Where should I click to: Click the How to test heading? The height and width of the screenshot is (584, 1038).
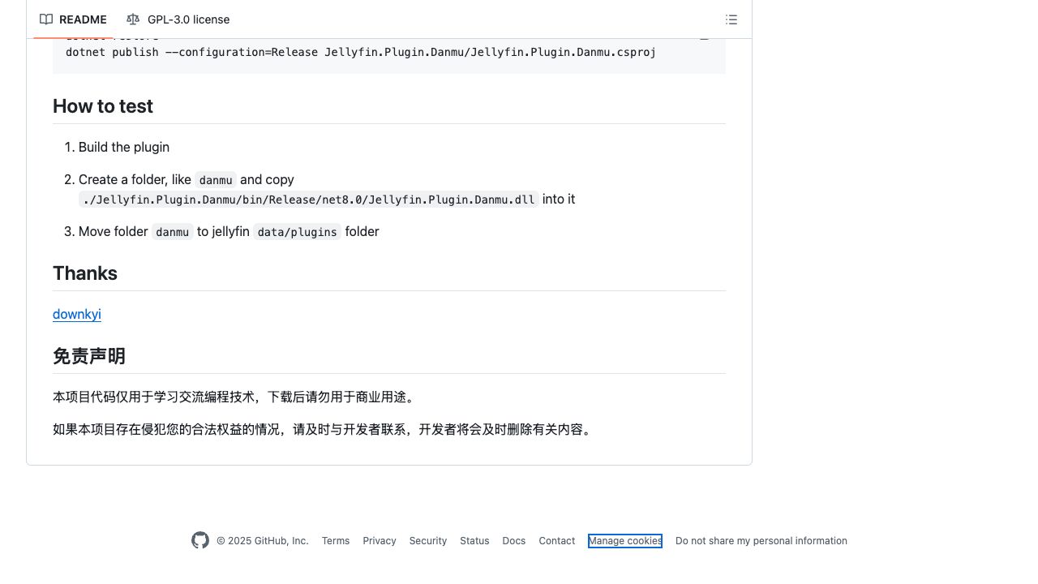coord(102,106)
